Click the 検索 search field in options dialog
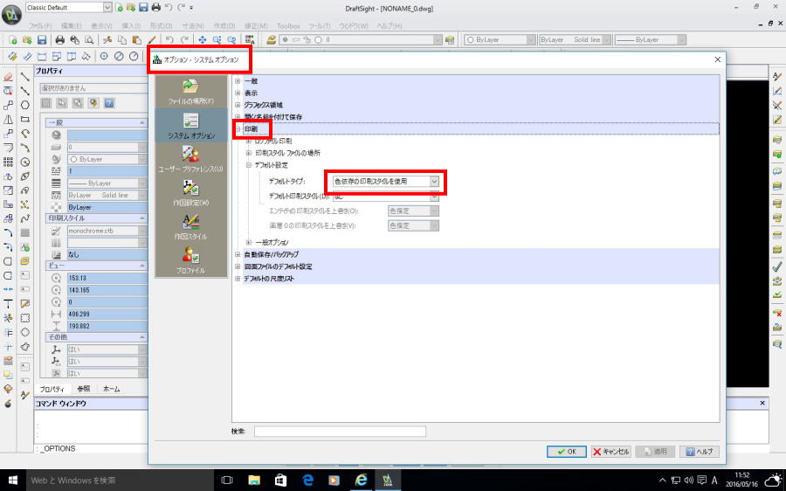 [x=340, y=432]
